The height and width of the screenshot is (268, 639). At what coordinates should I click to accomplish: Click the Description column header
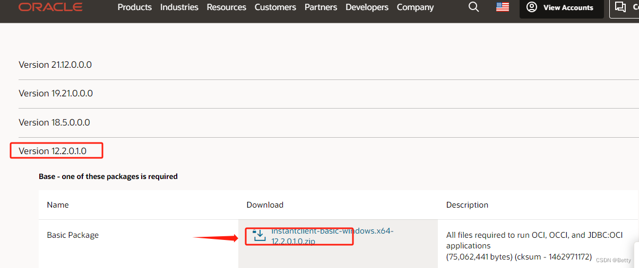[467, 205]
